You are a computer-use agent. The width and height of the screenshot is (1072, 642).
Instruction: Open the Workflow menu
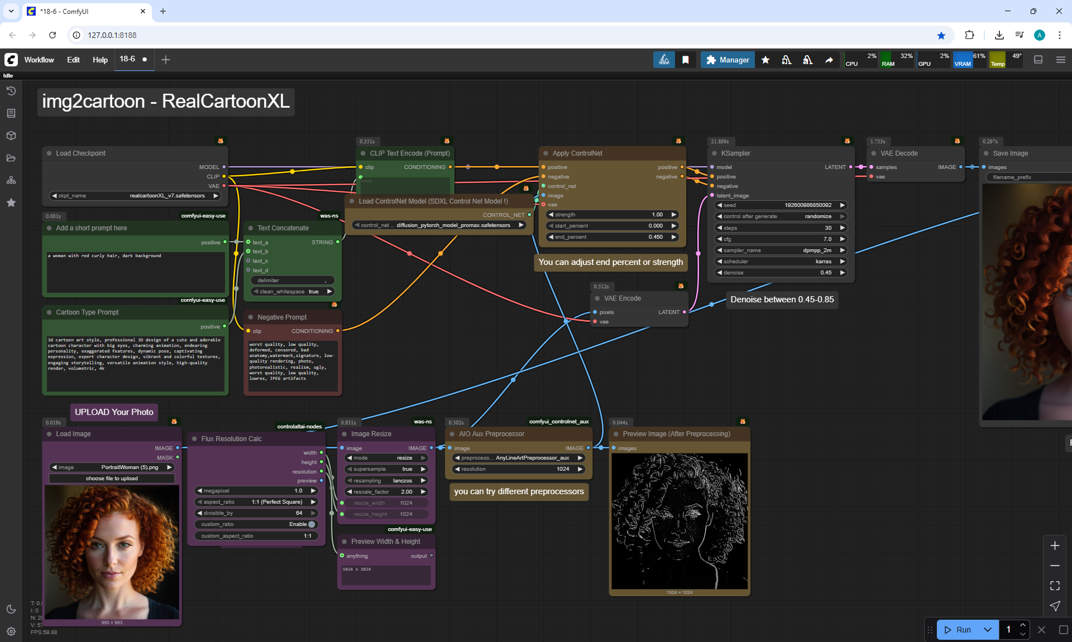coord(39,60)
